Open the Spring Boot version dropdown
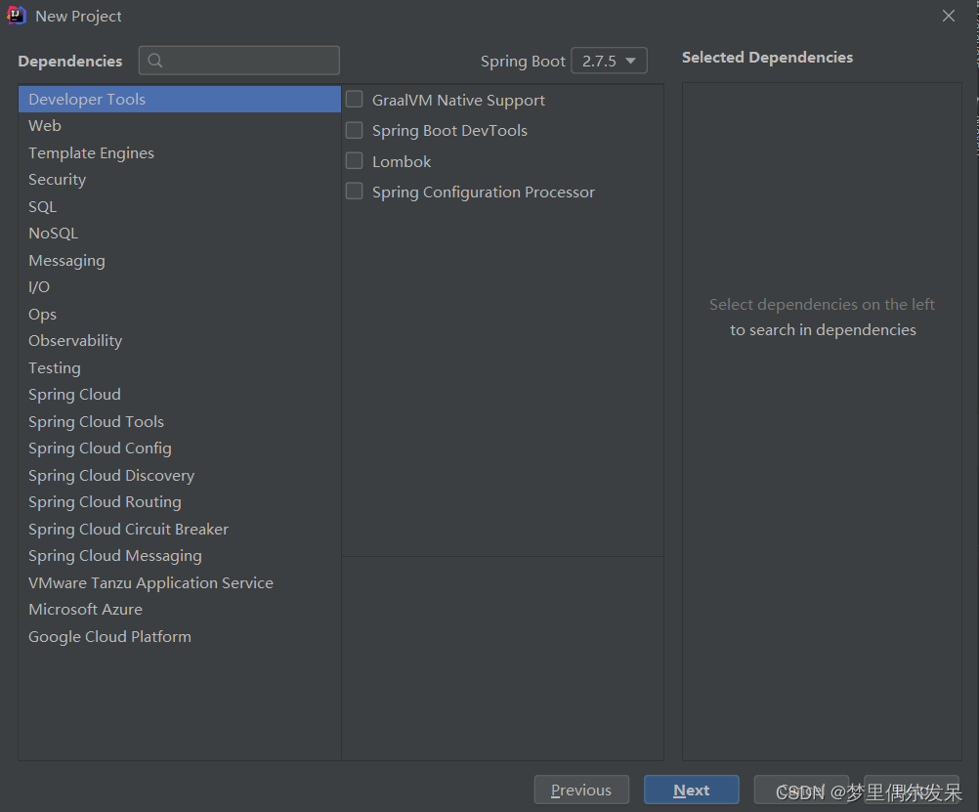The height and width of the screenshot is (812, 979). point(609,61)
